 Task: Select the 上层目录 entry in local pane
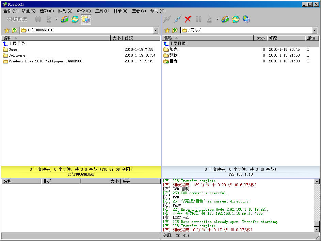17,44
